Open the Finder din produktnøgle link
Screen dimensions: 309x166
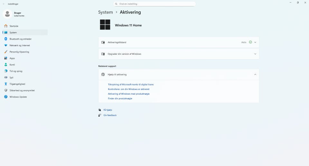120,98
